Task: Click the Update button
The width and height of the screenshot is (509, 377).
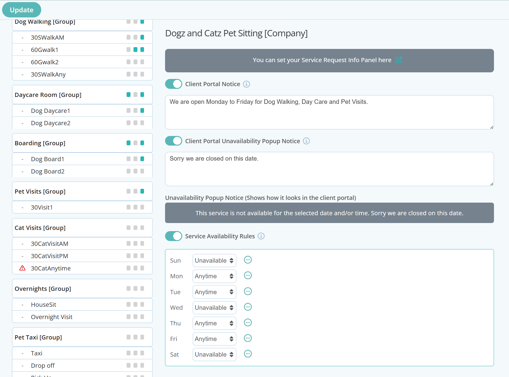Action: 22,10
